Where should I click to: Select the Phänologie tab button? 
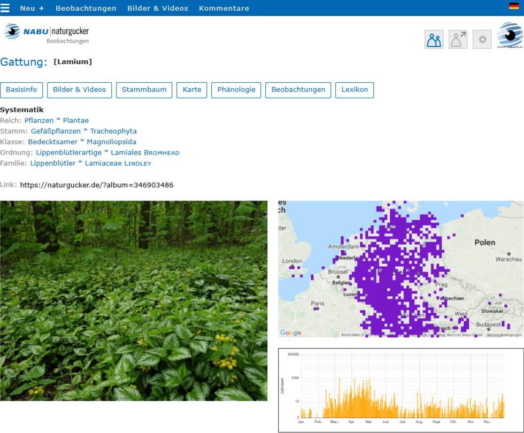coord(236,90)
